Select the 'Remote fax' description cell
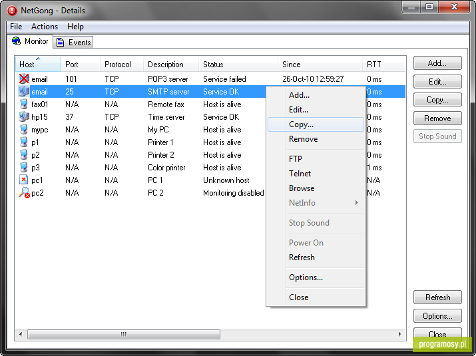This screenshot has width=476, height=356. coord(166,104)
